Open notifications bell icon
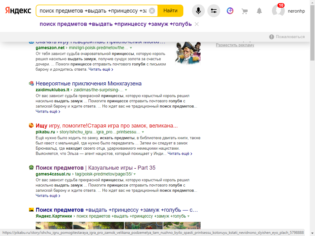The image size is (315, 236). 259,11
